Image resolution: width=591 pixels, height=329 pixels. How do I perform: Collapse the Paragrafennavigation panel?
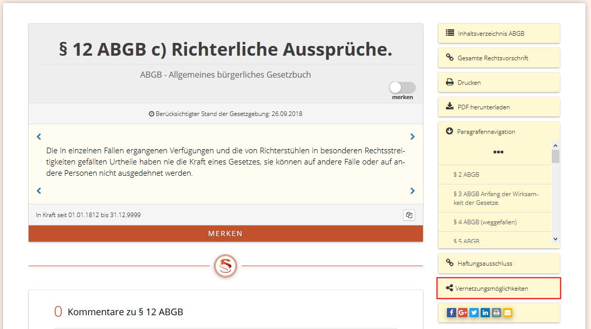click(450, 131)
